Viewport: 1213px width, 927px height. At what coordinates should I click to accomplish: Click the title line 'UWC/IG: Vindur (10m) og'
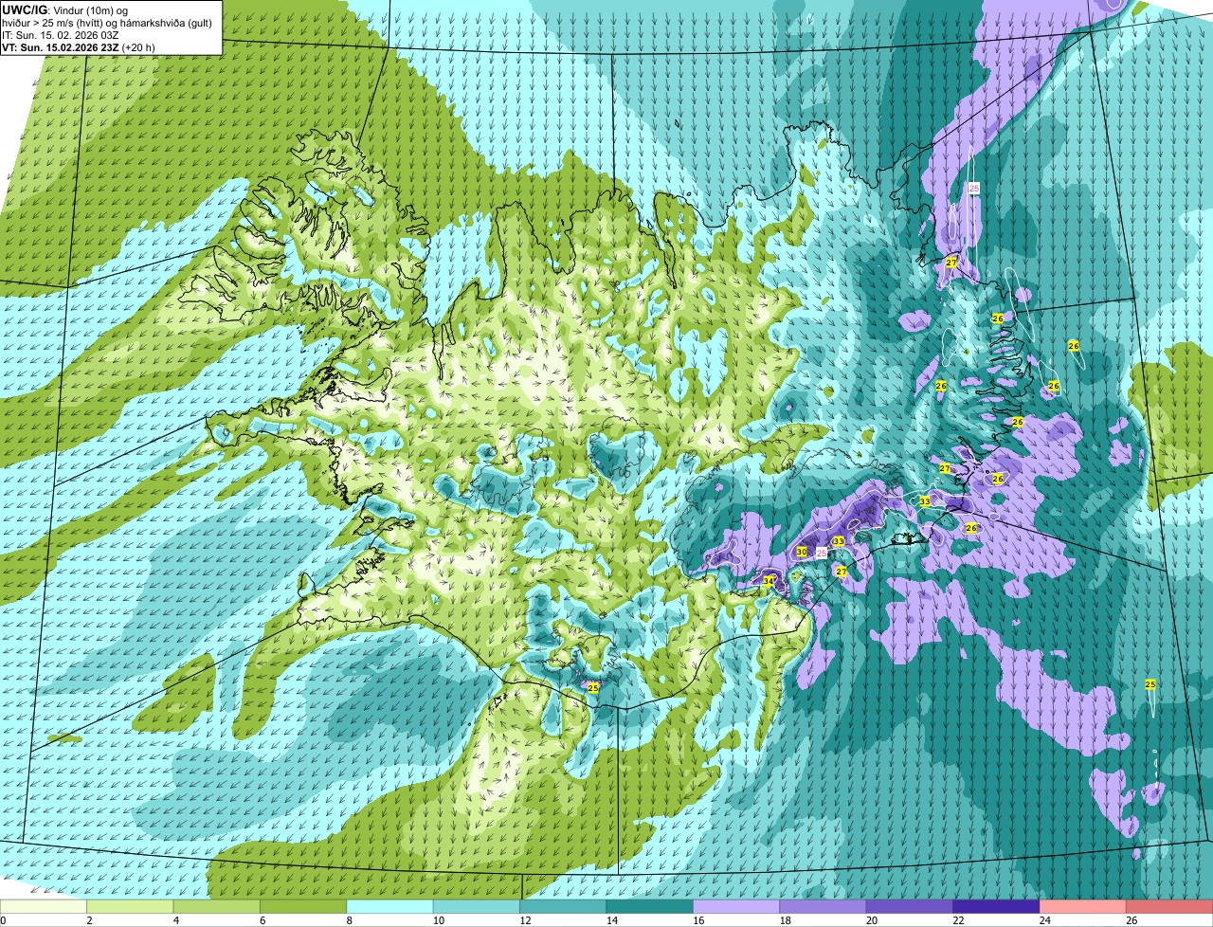pyautogui.click(x=64, y=9)
